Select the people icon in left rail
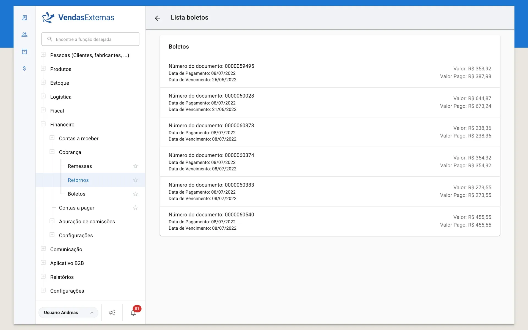This screenshot has width=528, height=330. click(24, 35)
